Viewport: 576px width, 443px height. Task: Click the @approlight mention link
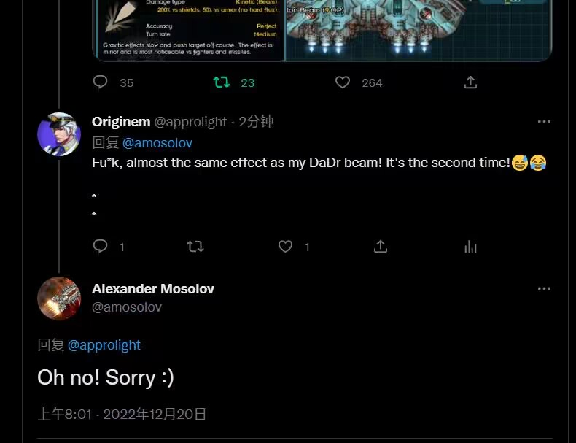click(x=104, y=344)
